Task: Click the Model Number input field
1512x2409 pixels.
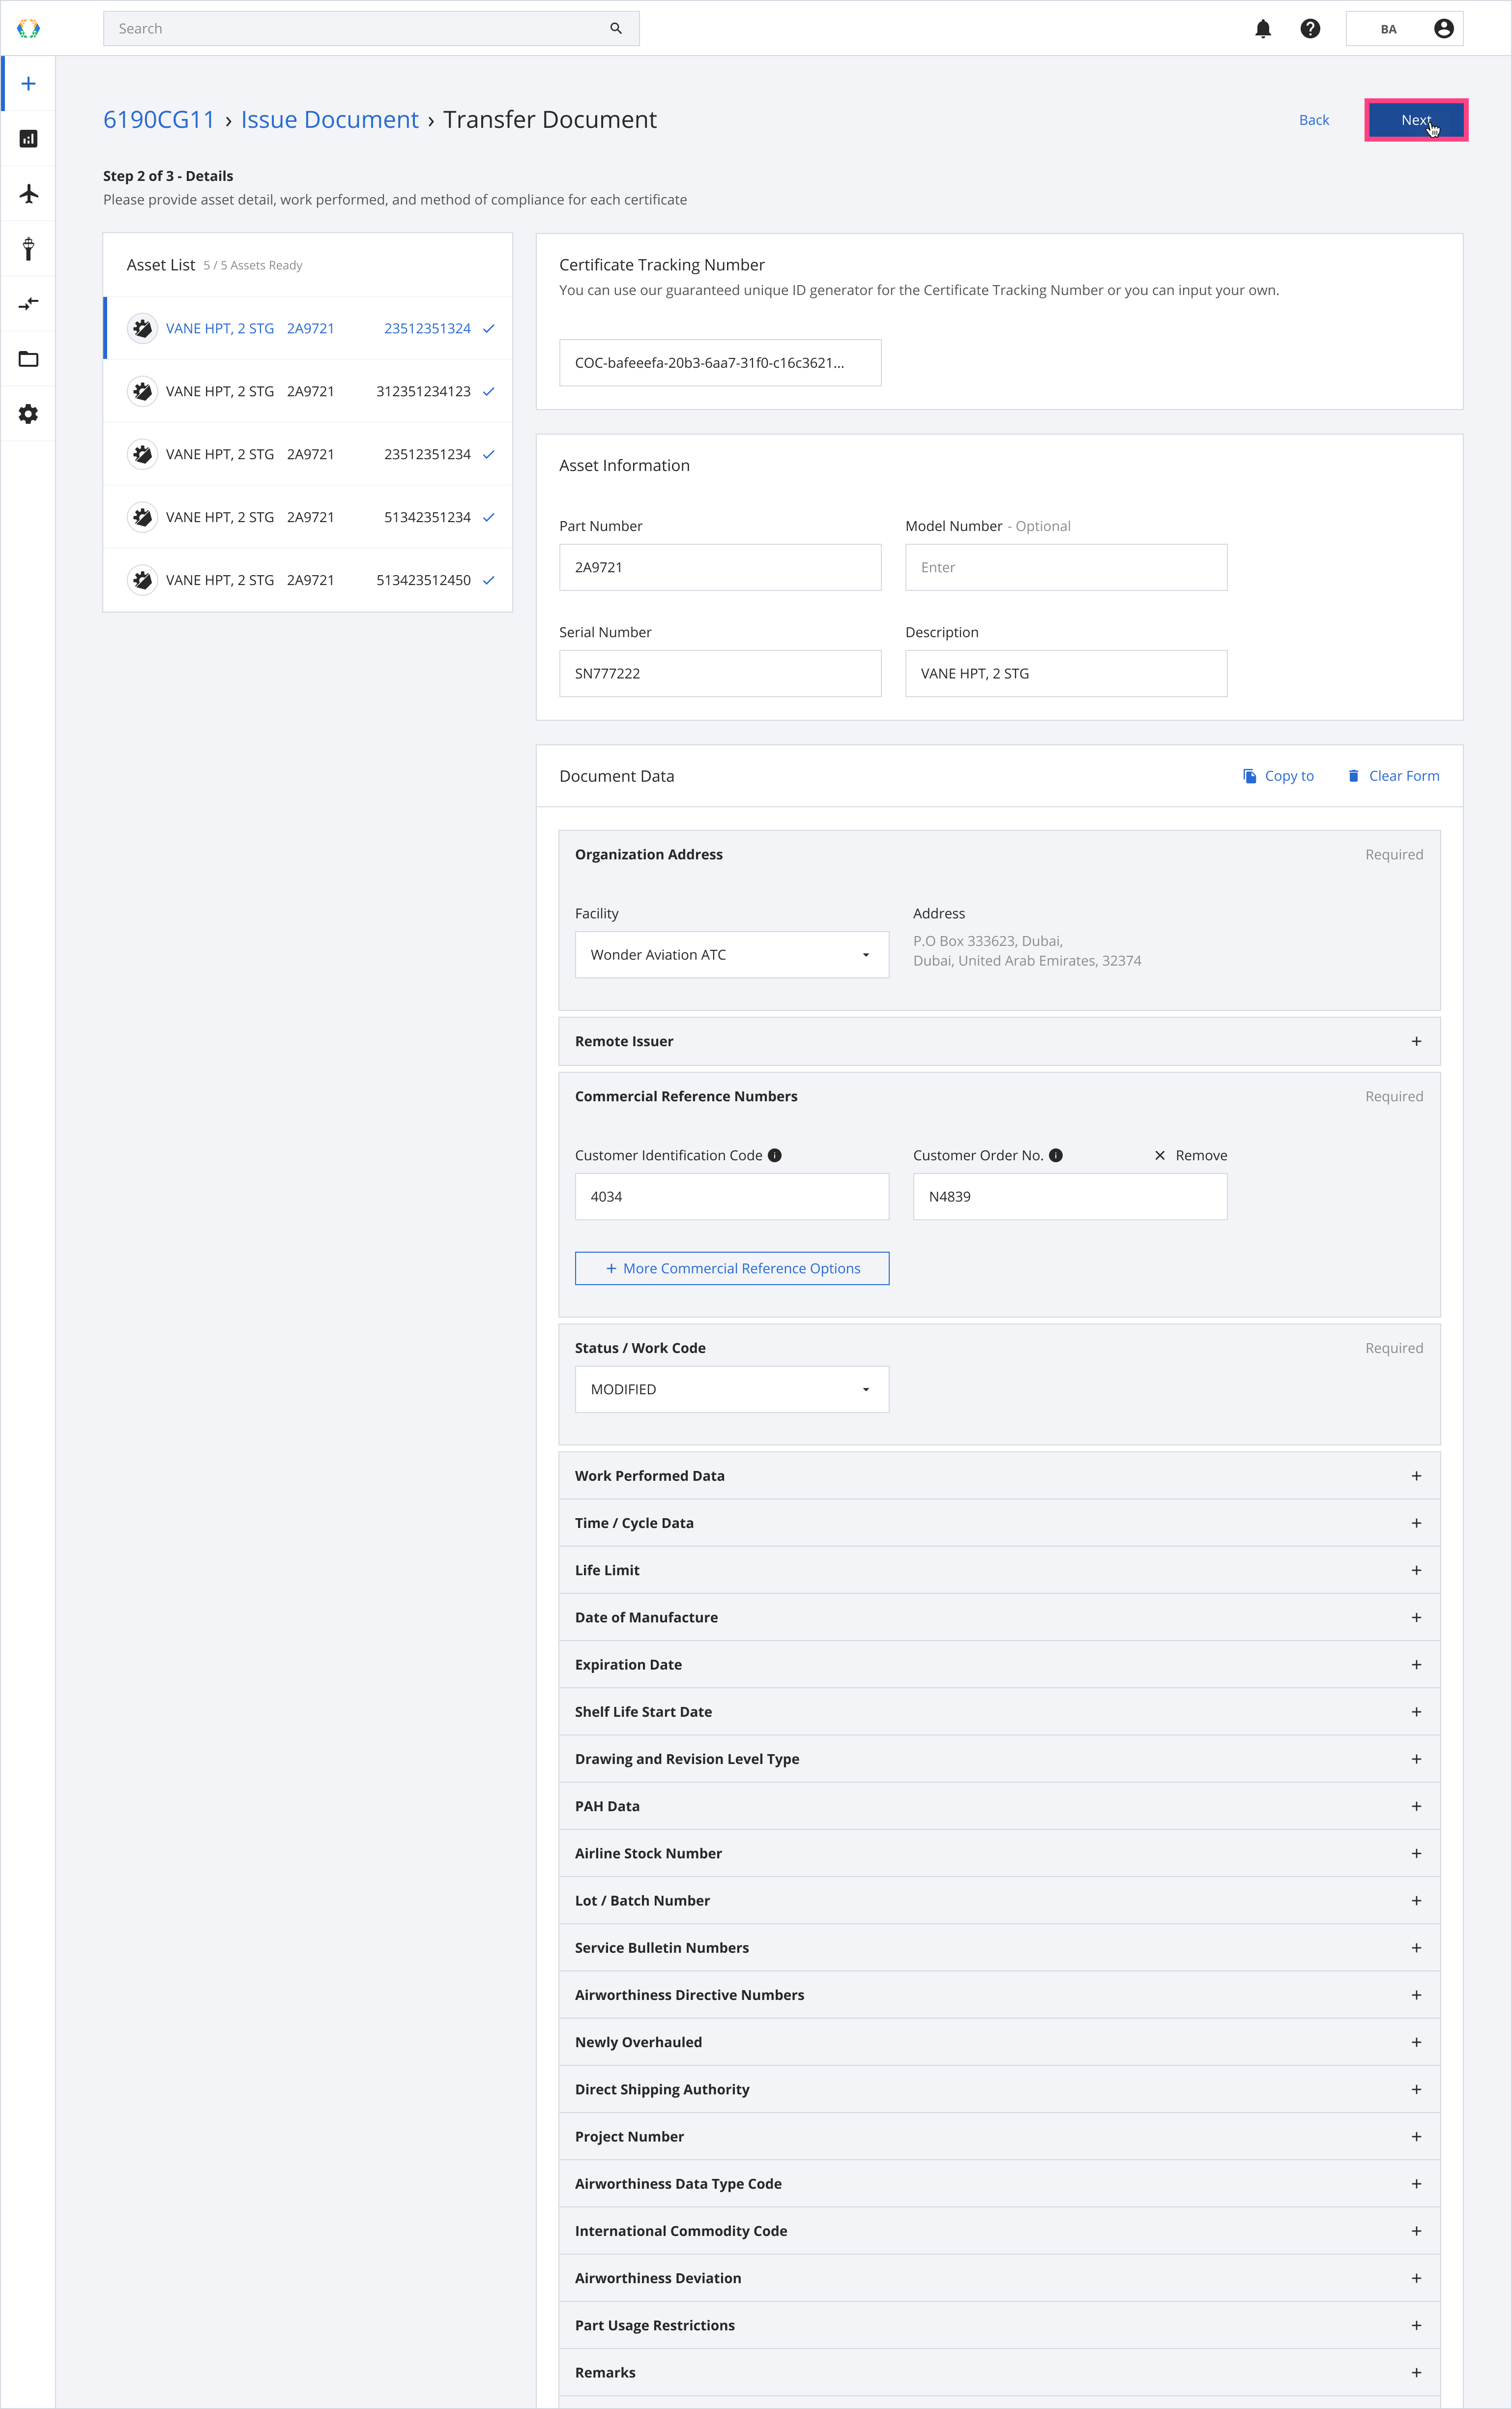Action: pos(1066,567)
